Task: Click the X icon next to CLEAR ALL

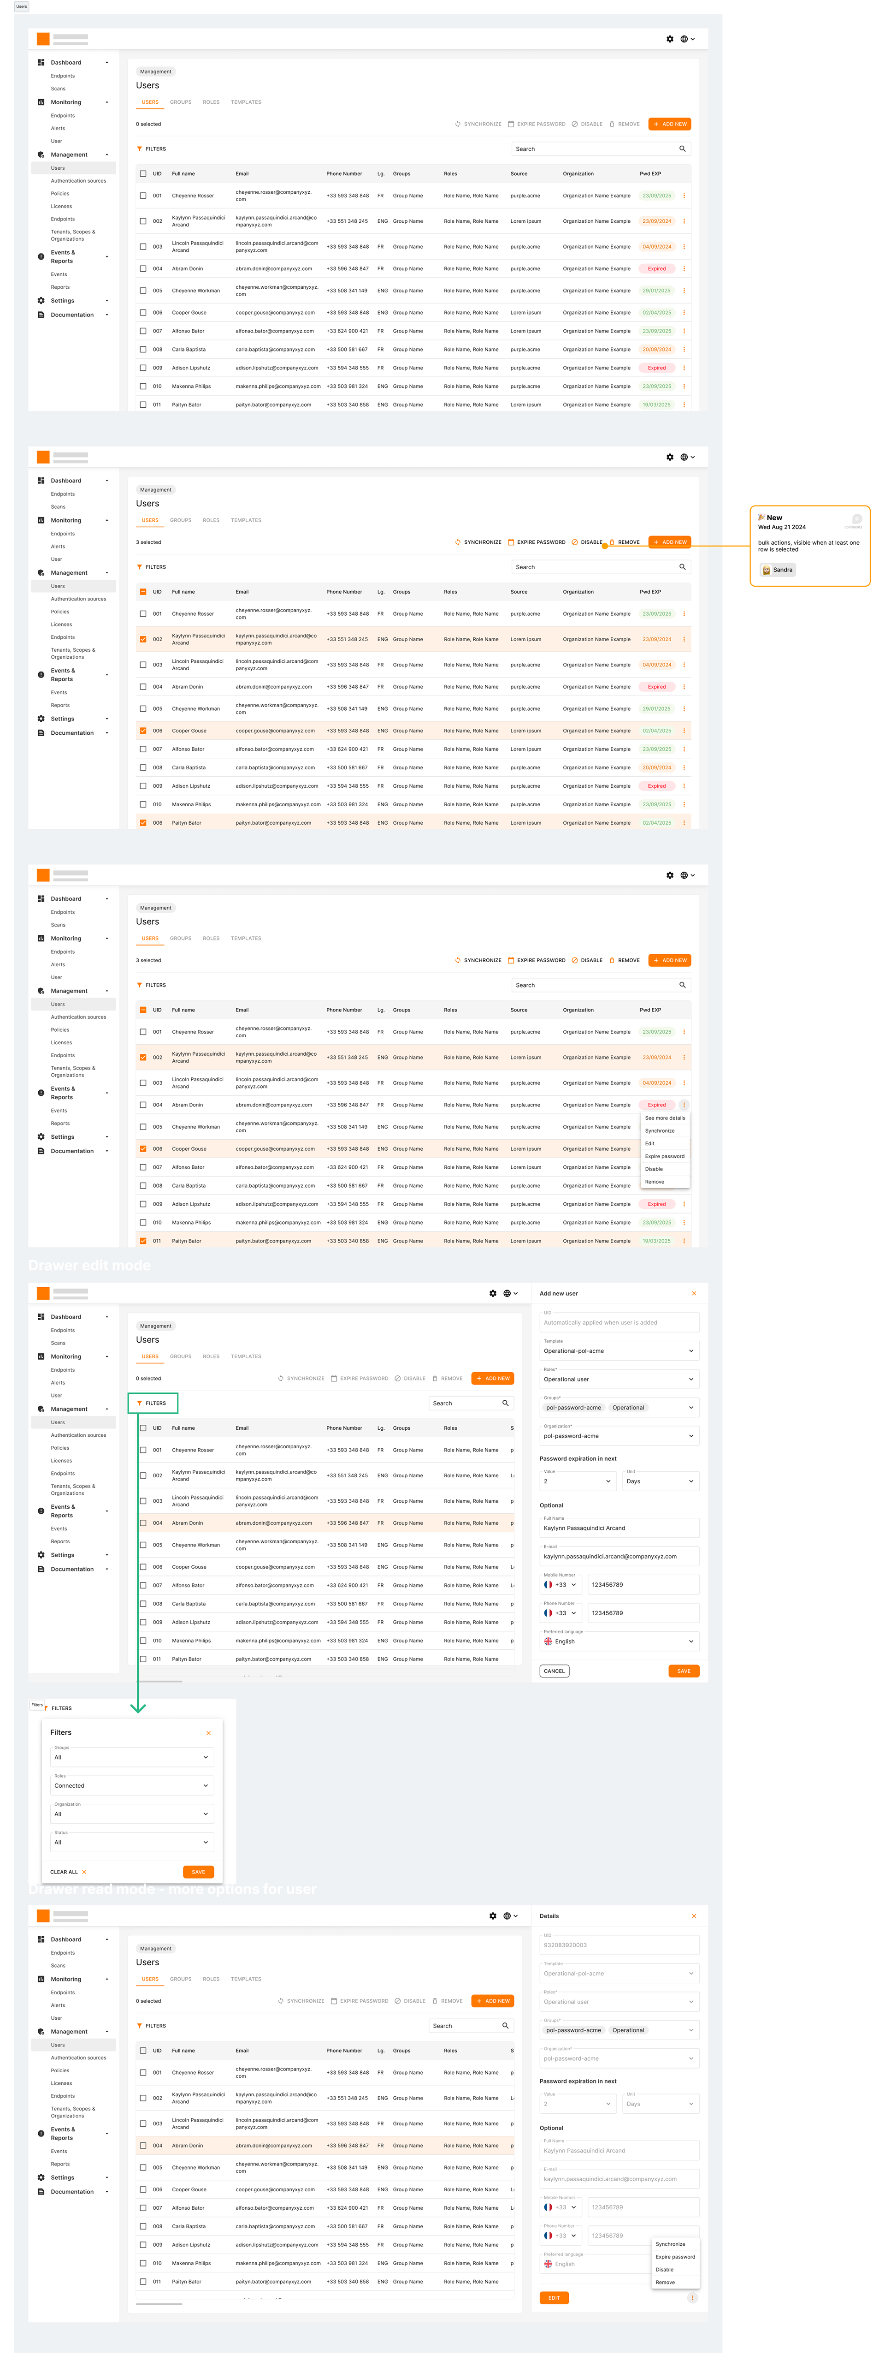Action: coord(84,1872)
